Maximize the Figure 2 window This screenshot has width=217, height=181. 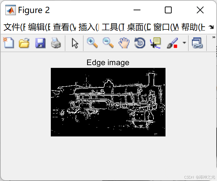click(x=168, y=10)
